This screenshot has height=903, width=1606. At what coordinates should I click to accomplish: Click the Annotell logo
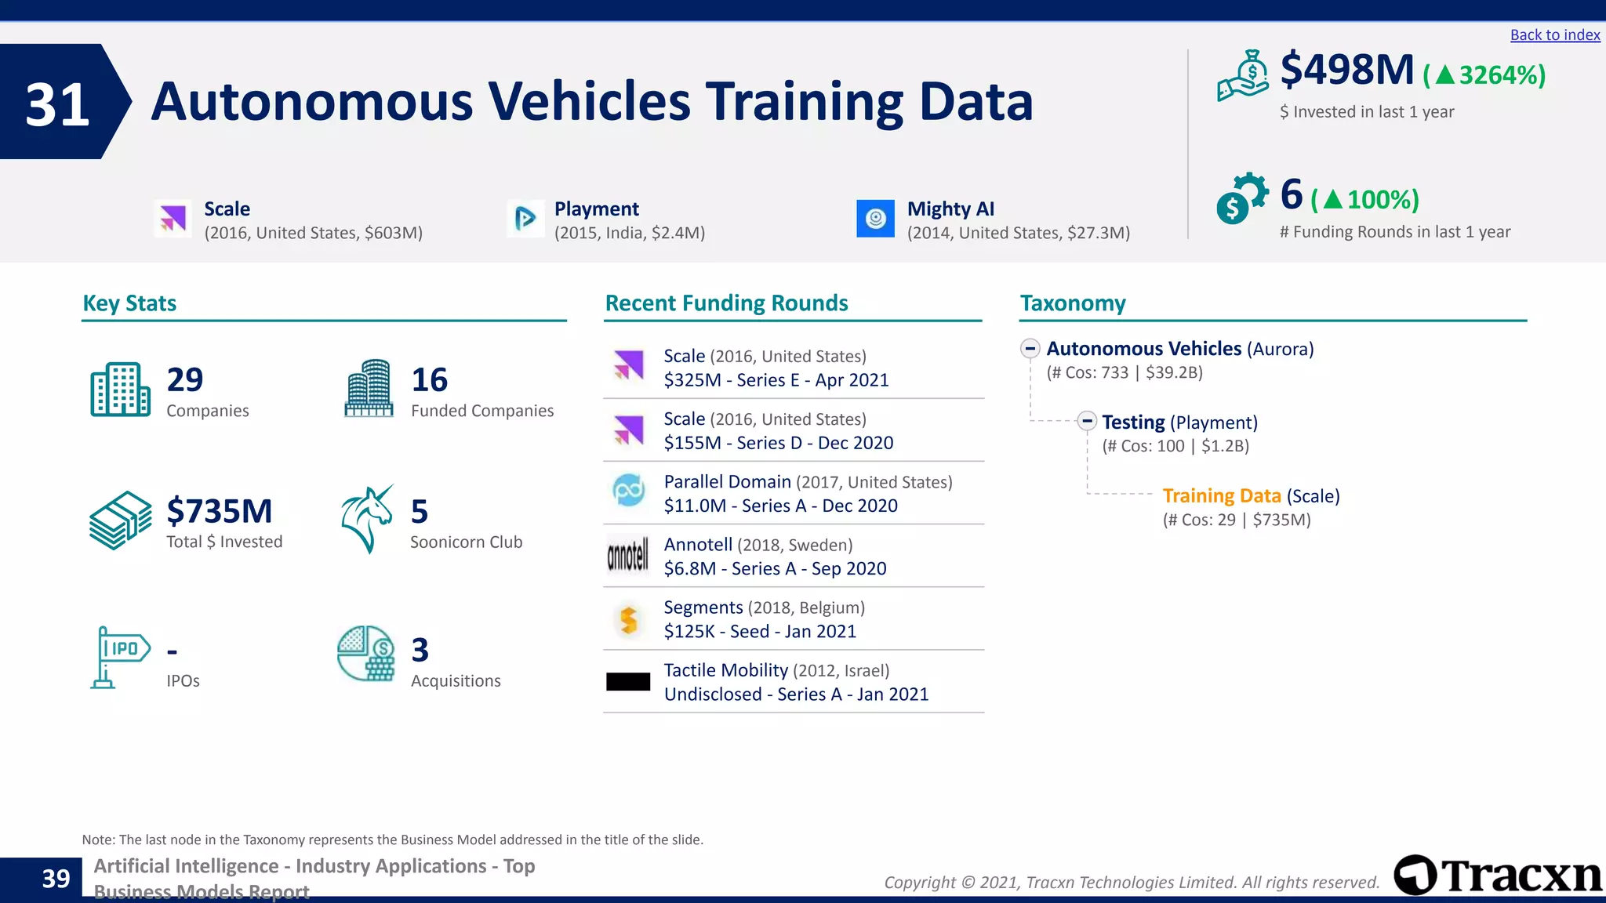[x=628, y=554]
